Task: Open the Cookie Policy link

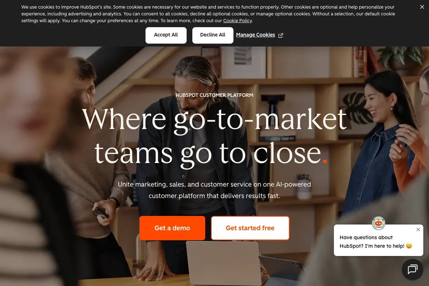Action: (238, 21)
